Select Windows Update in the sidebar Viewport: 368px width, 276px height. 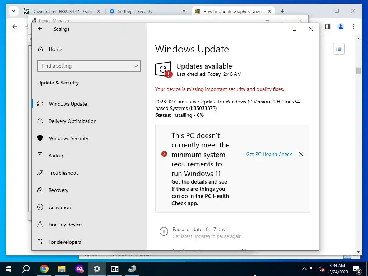[x=89, y=104]
